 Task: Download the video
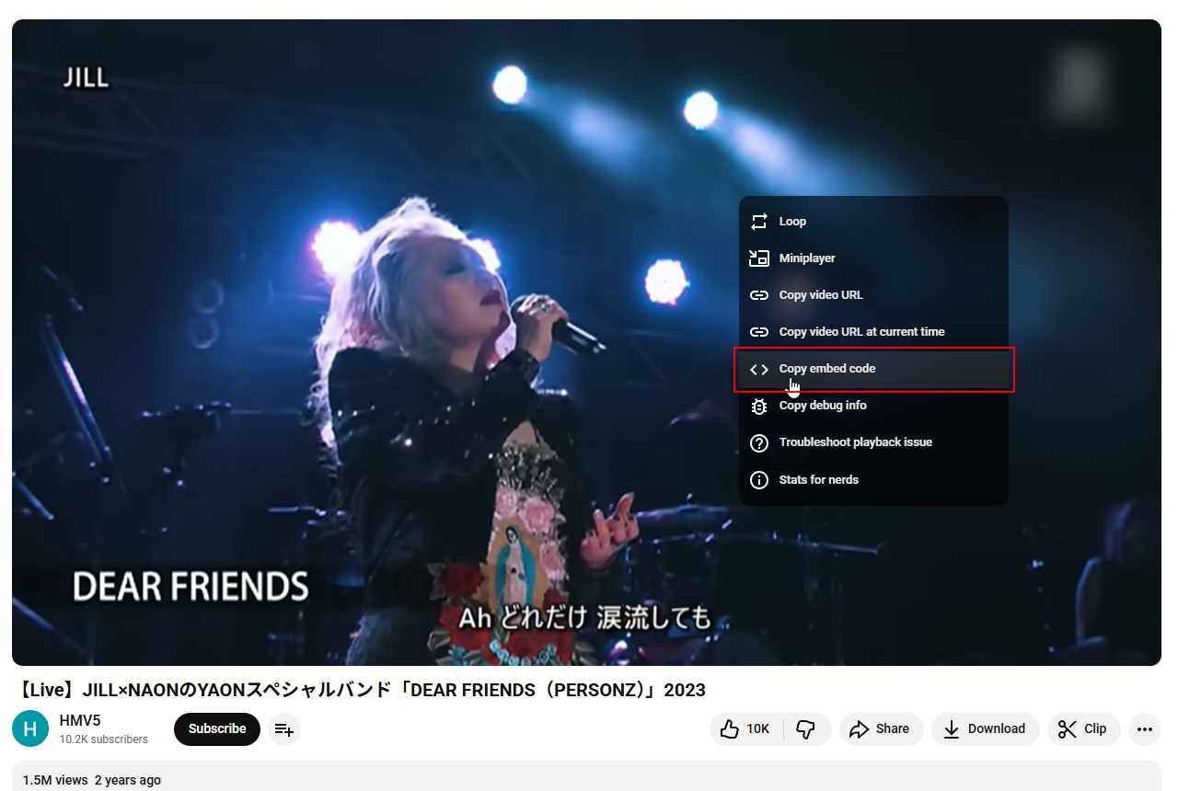tap(984, 729)
